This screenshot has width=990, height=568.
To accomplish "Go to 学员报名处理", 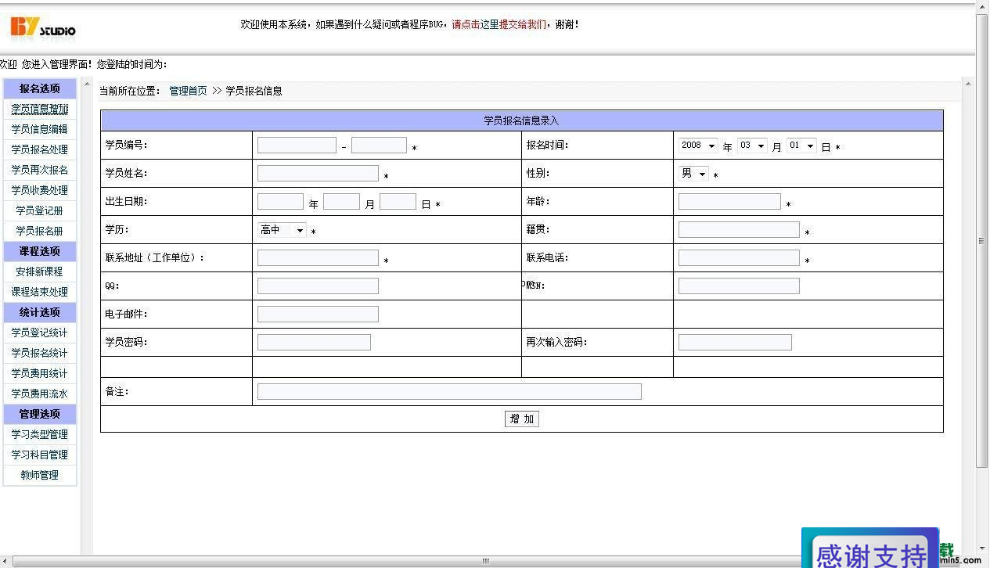I will 40,149.
